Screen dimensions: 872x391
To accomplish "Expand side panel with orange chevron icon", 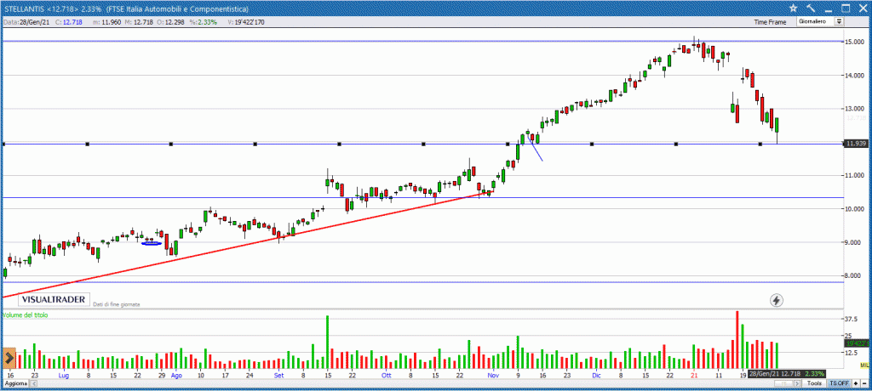I will pyautogui.click(x=9, y=358).
